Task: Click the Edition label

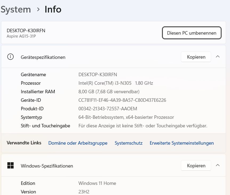Action: tap(28, 183)
